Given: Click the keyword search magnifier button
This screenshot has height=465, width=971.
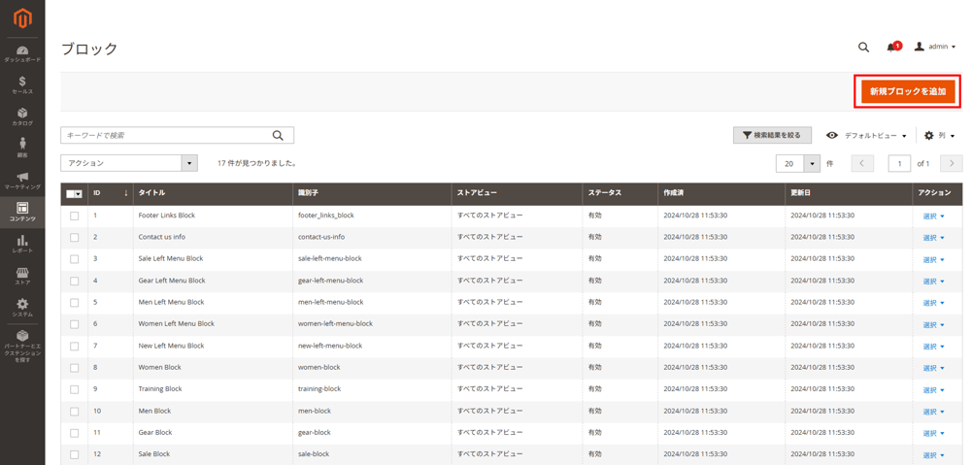Looking at the screenshot, I should (278, 136).
